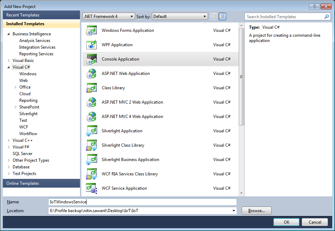Image resolution: width=335 pixels, height=231 pixels.
Task: Select the ASP.NET MVC 4 Web Application name
Action: click(132, 117)
